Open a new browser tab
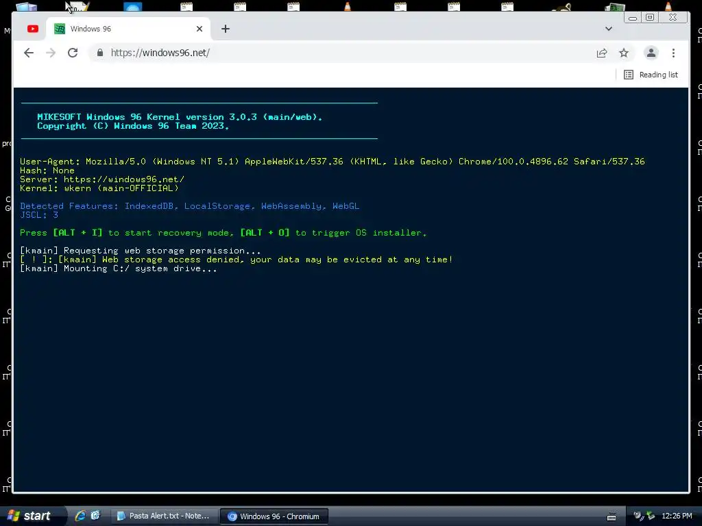The image size is (702, 526). pos(225,29)
